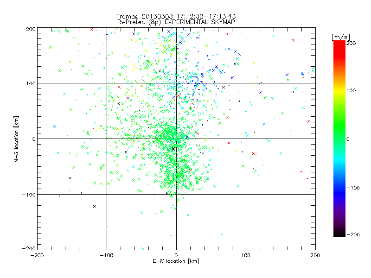The height and width of the screenshot is (278, 371).
Task: Click the x-axis tick label 100
Action: [246, 255]
